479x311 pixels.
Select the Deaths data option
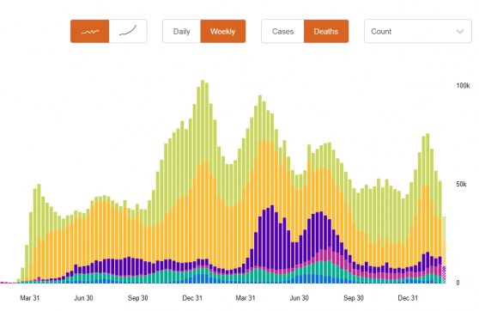pos(326,32)
